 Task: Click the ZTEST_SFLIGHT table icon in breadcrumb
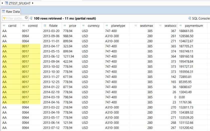[6, 3]
